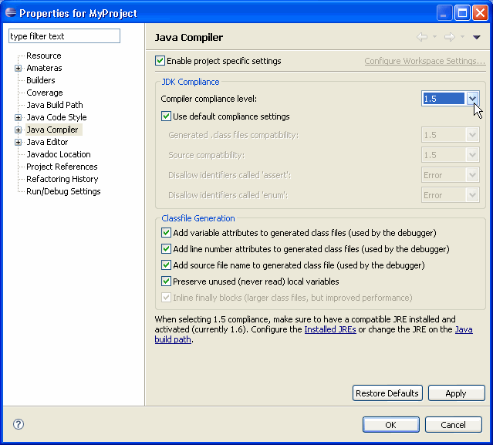Click the help question mark icon
The height and width of the screenshot is (445, 493).
[x=19, y=424]
